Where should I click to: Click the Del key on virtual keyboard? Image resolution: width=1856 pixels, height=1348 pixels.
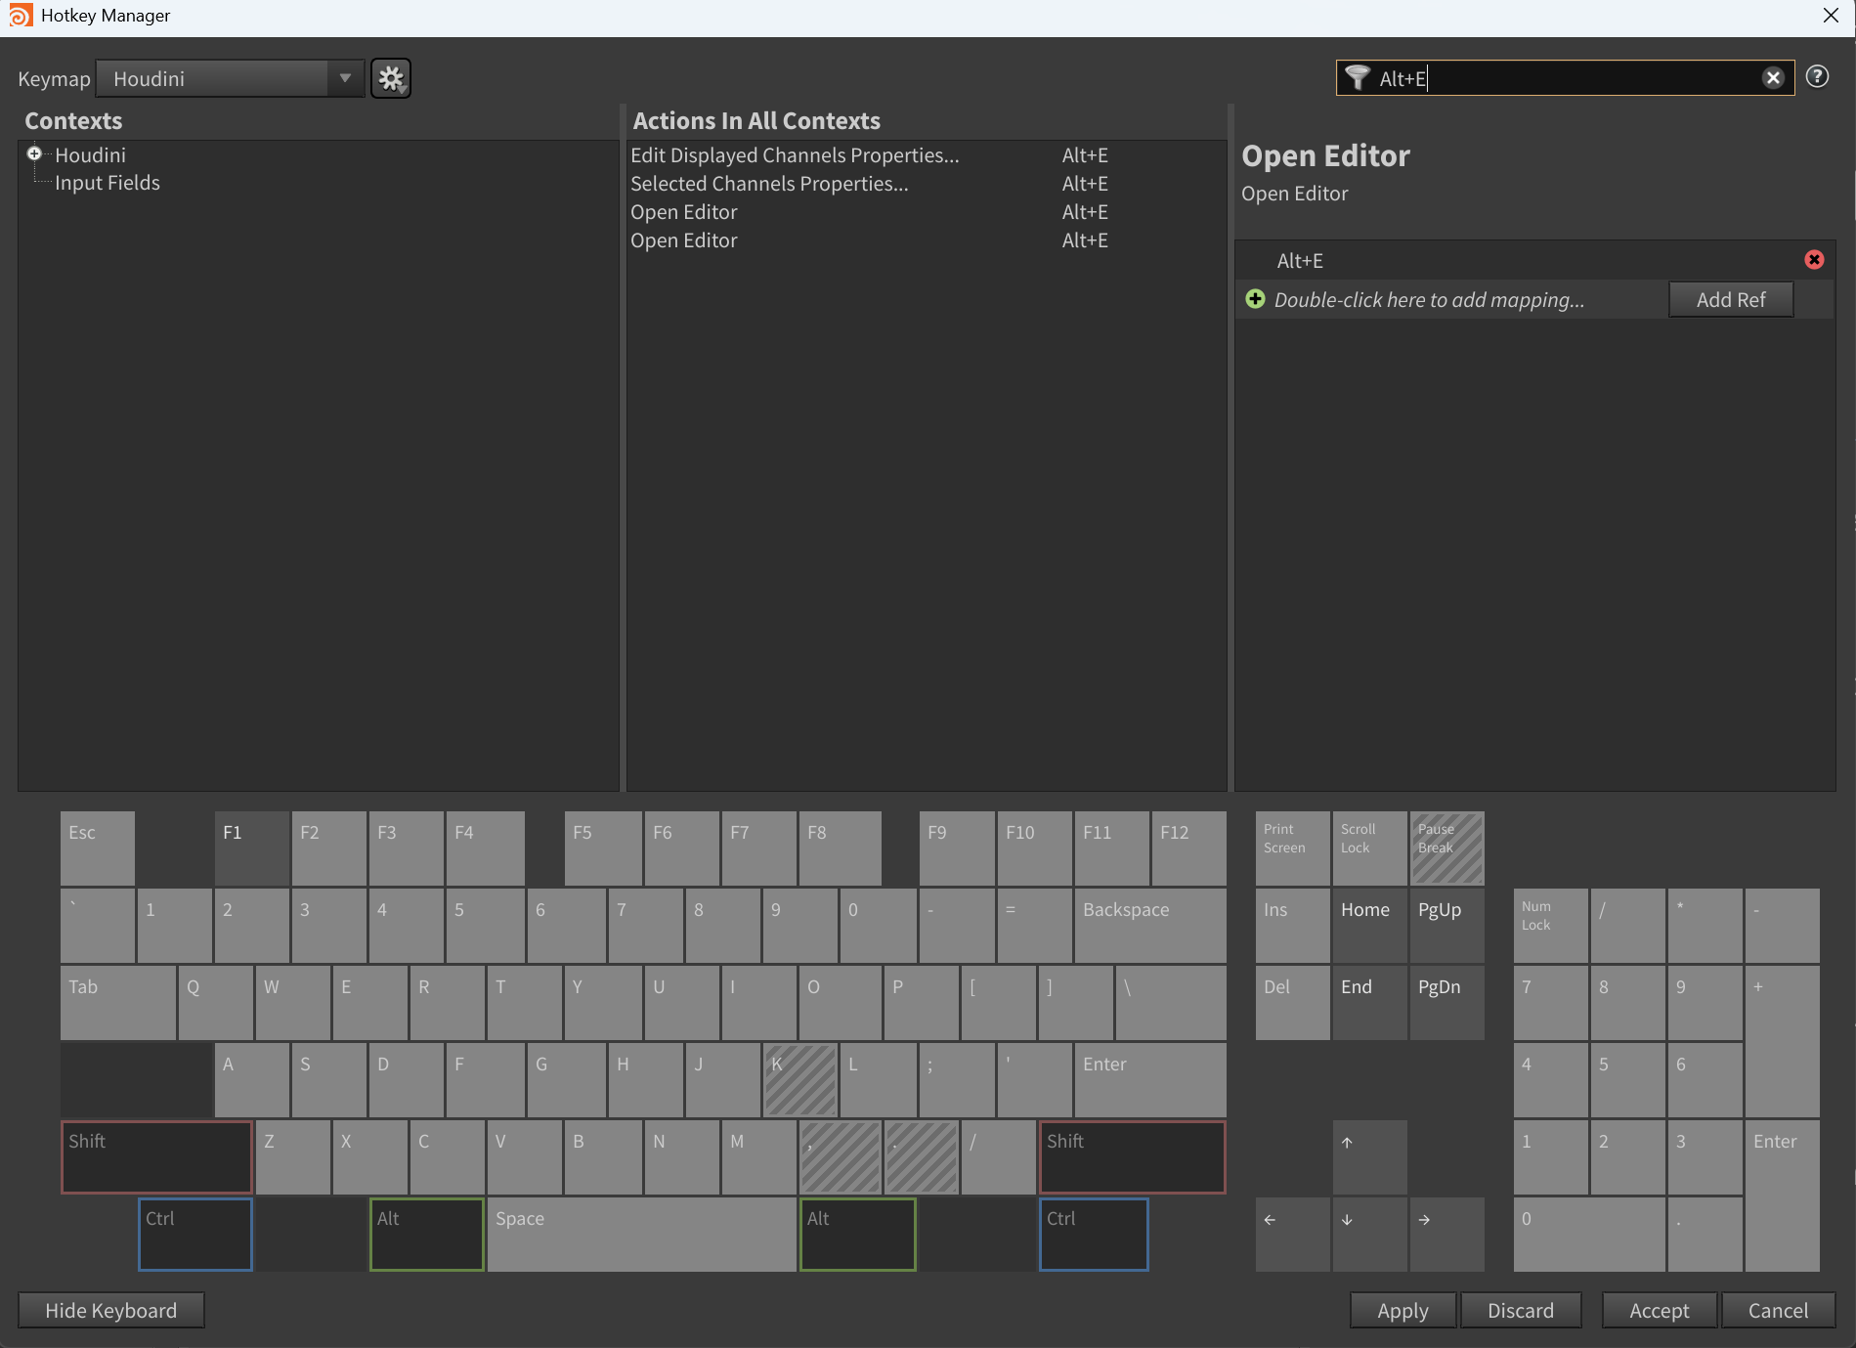point(1293,1003)
